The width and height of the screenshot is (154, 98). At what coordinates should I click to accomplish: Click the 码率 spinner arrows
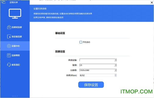point(115,75)
